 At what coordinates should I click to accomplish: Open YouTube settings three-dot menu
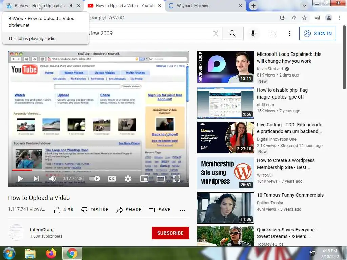click(290, 34)
